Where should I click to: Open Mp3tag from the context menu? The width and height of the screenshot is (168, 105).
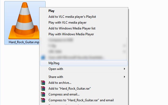pyautogui.click(x=84, y=63)
